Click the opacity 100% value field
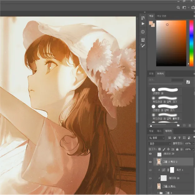Image resolution: width=195 pixels, height=195 pixels. pos(188,143)
